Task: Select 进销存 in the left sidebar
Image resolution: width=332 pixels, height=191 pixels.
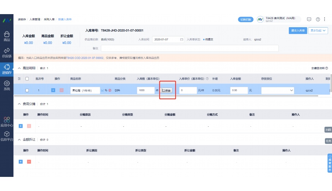Action: pos(7,68)
